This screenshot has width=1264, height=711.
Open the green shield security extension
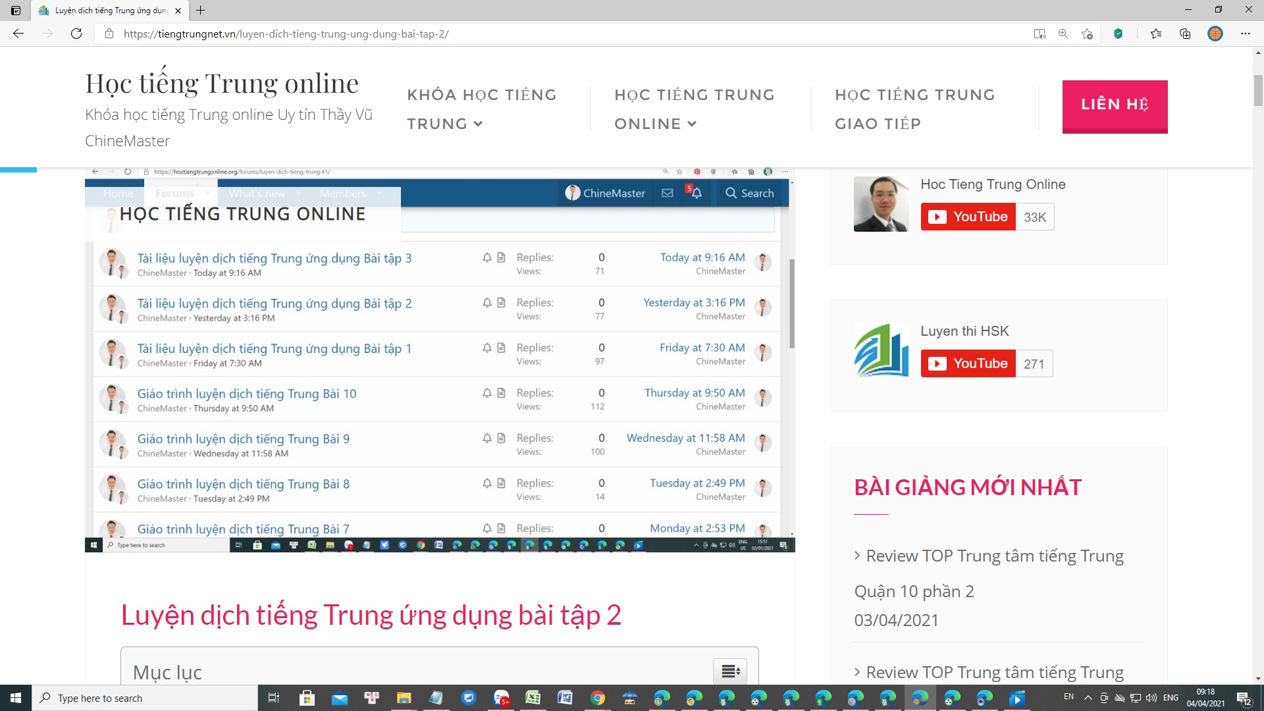pos(1118,34)
